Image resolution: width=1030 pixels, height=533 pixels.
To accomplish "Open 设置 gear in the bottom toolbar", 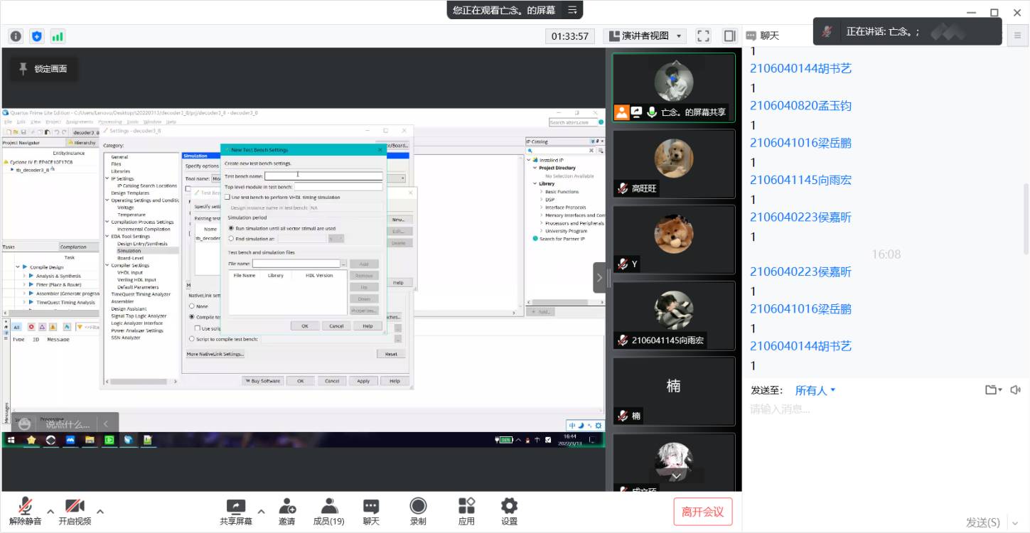I will point(509,511).
